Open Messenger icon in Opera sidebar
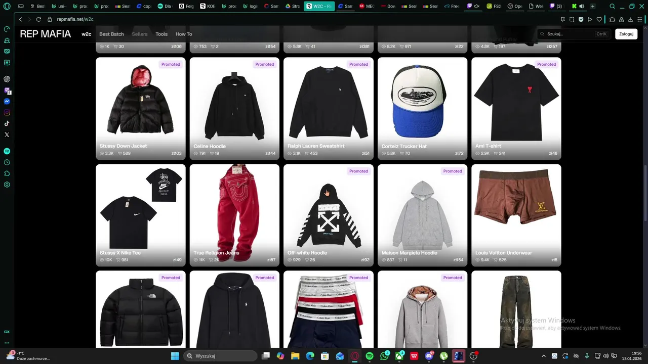 (x=7, y=101)
